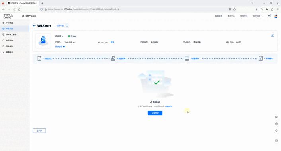Image resolution: width=281 pixels, height=151 pixels.
Task: Click the browser home button
Action: pos(19,9)
